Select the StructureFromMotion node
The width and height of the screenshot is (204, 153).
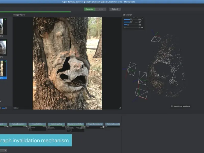click(x=75, y=124)
